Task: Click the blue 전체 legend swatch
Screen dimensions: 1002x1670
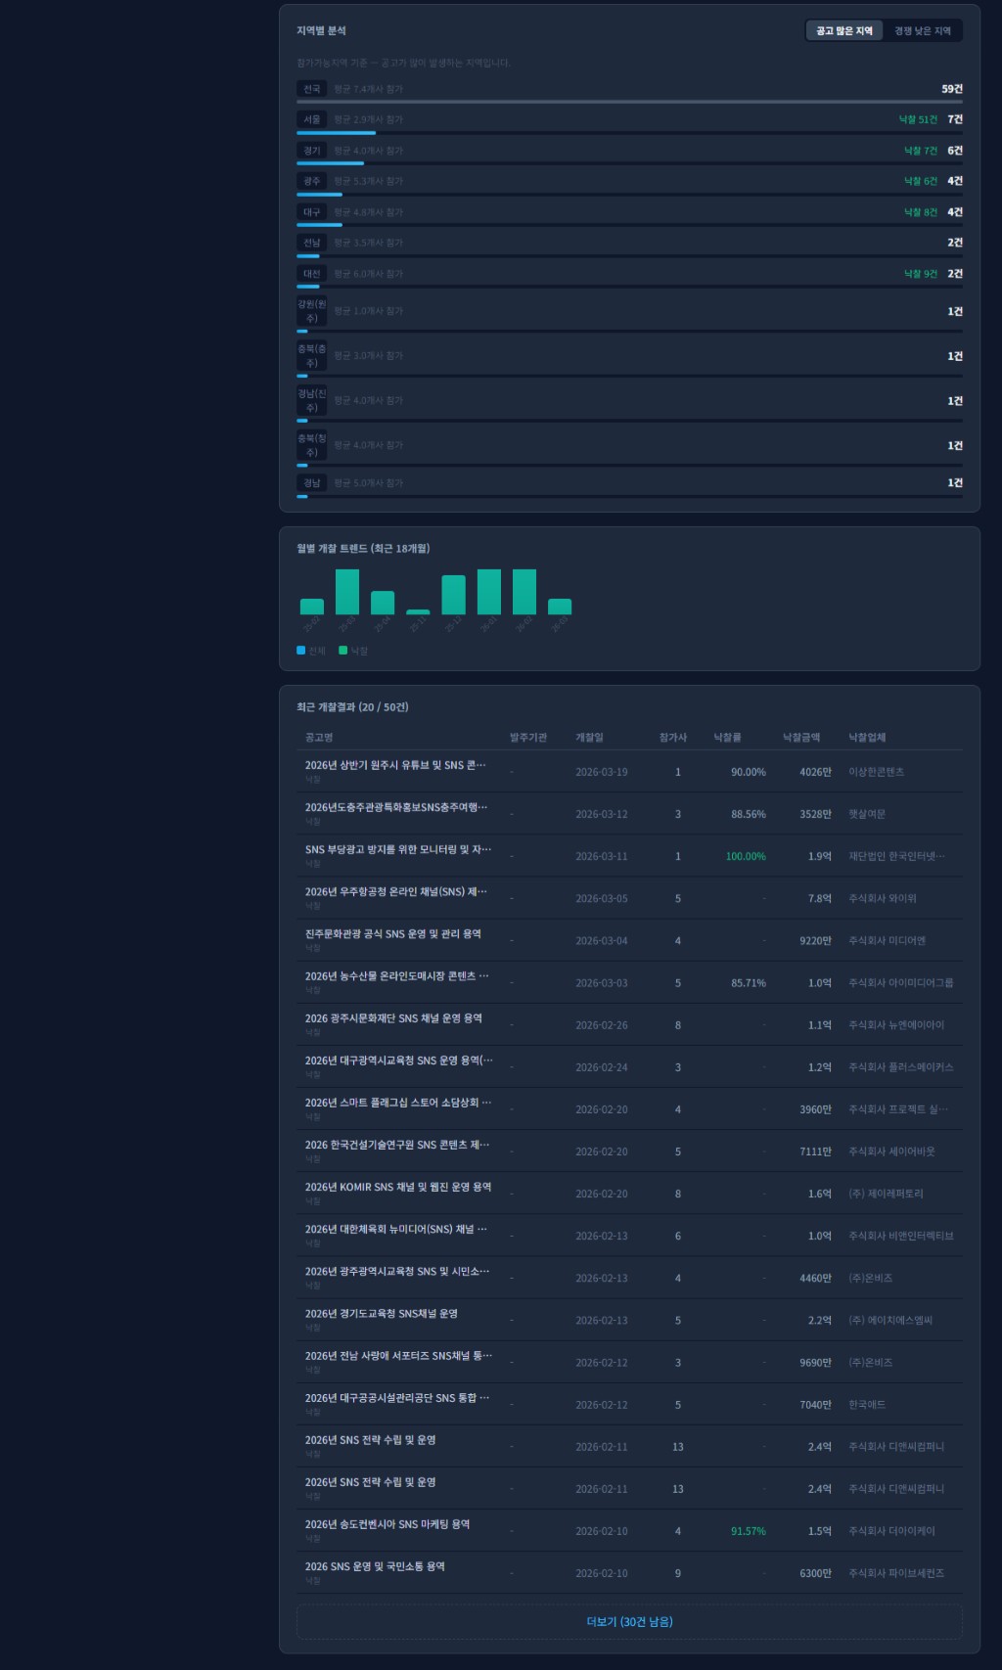Action: [301, 651]
